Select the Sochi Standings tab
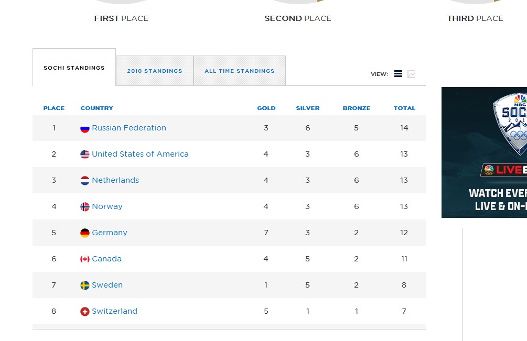Image resolution: width=527 pixels, height=341 pixels. 74,68
